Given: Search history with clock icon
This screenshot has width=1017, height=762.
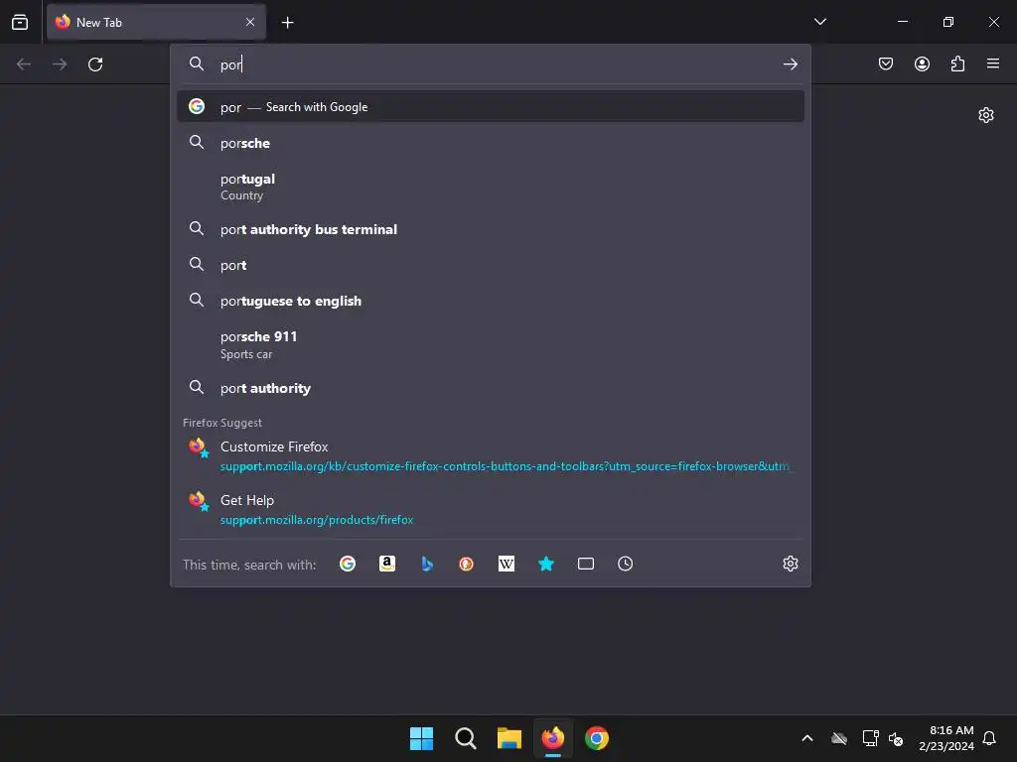Looking at the screenshot, I should (626, 564).
